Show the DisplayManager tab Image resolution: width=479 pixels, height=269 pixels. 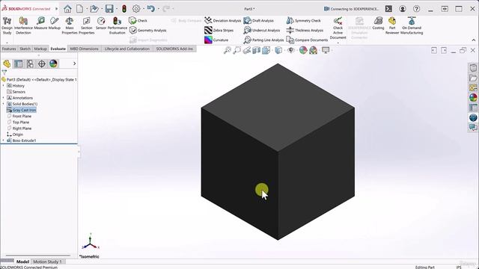(x=53, y=64)
